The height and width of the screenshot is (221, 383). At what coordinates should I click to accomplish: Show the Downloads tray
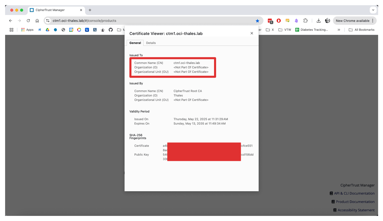pyautogui.click(x=319, y=21)
